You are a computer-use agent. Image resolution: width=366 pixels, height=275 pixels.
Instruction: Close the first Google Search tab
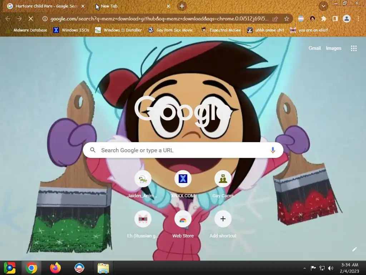click(x=83, y=6)
